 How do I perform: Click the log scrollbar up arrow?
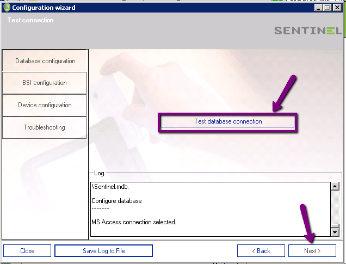[335, 186]
